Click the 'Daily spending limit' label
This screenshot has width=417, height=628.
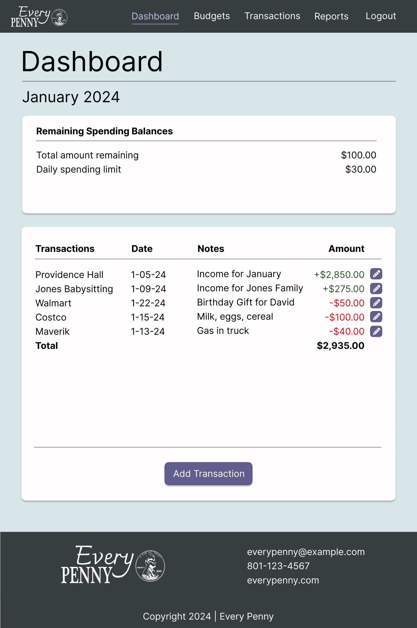pyautogui.click(x=78, y=169)
